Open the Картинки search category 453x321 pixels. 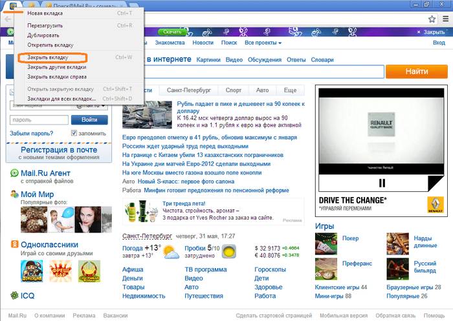208,59
